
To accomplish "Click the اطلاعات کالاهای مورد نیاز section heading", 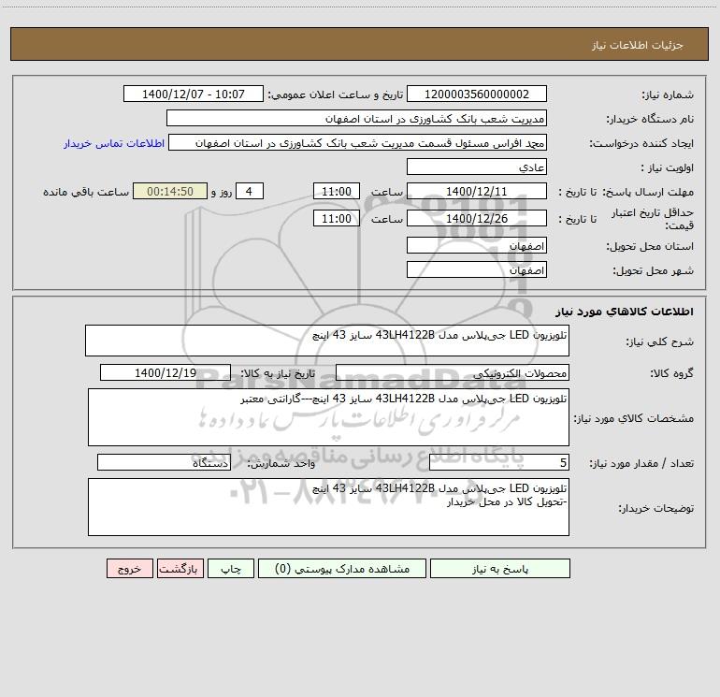I will (625, 311).
